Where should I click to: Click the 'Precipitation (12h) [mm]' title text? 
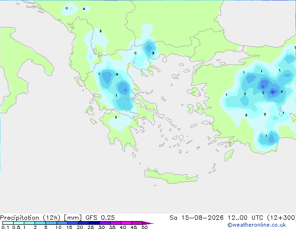pos(41,218)
